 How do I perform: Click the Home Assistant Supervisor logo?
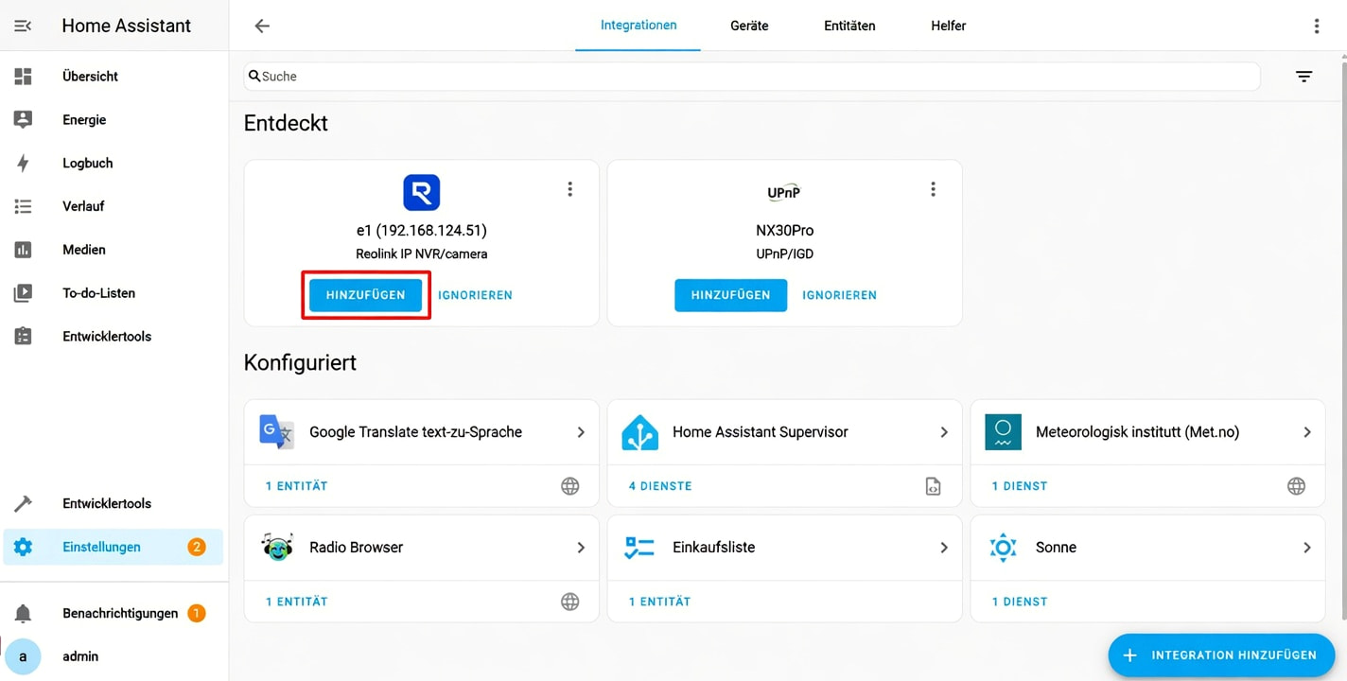(x=640, y=432)
